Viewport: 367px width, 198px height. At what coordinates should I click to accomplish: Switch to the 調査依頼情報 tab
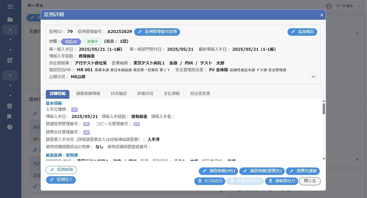click(88, 94)
